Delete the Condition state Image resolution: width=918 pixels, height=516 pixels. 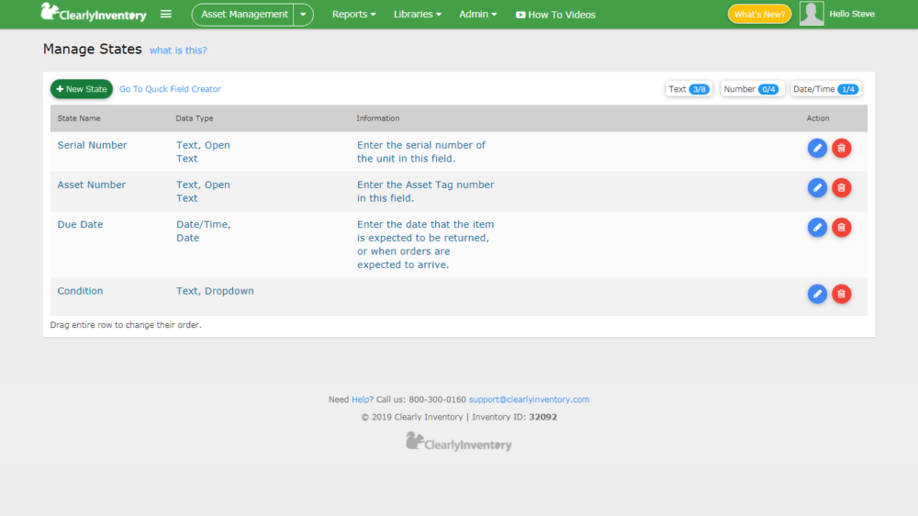(x=841, y=294)
